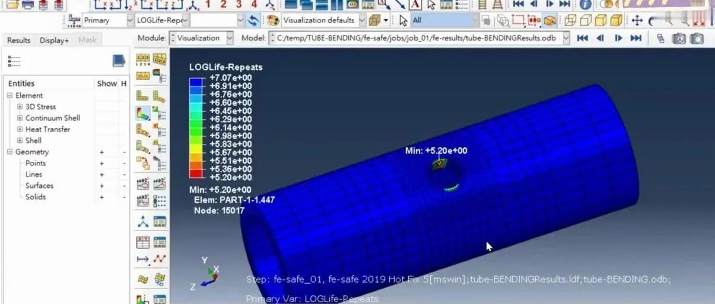Select the filled render style cube

pyautogui.click(x=600, y=20)
